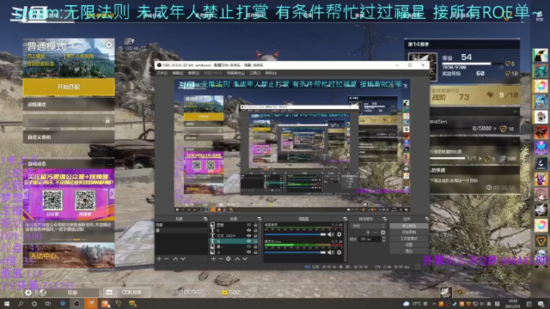Click transition duration 300 ms field
Screen dimensions: 550x309
pyautogui.click(x=370, y=239)
